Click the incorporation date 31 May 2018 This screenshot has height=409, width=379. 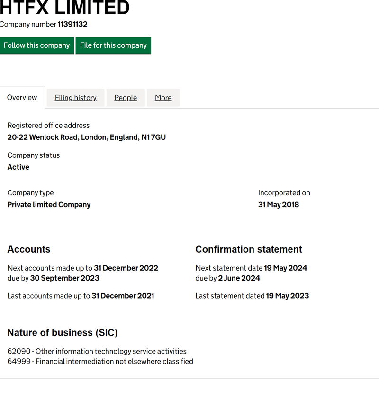click(279, 205)
